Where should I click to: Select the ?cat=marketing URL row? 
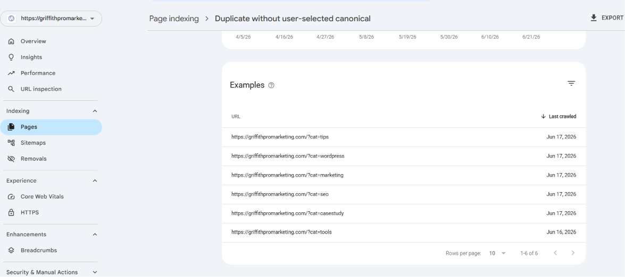(404, 175)
